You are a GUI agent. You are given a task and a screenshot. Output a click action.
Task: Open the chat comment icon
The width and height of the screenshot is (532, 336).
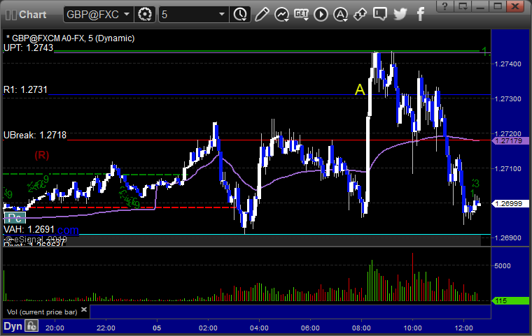point(379,15)
